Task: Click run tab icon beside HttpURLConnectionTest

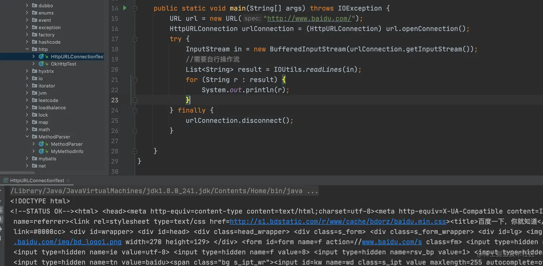Action: point(6,180)
